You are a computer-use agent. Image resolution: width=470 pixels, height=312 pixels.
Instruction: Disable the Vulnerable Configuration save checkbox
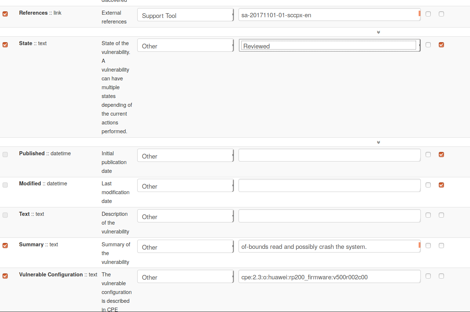pos(5,276)
